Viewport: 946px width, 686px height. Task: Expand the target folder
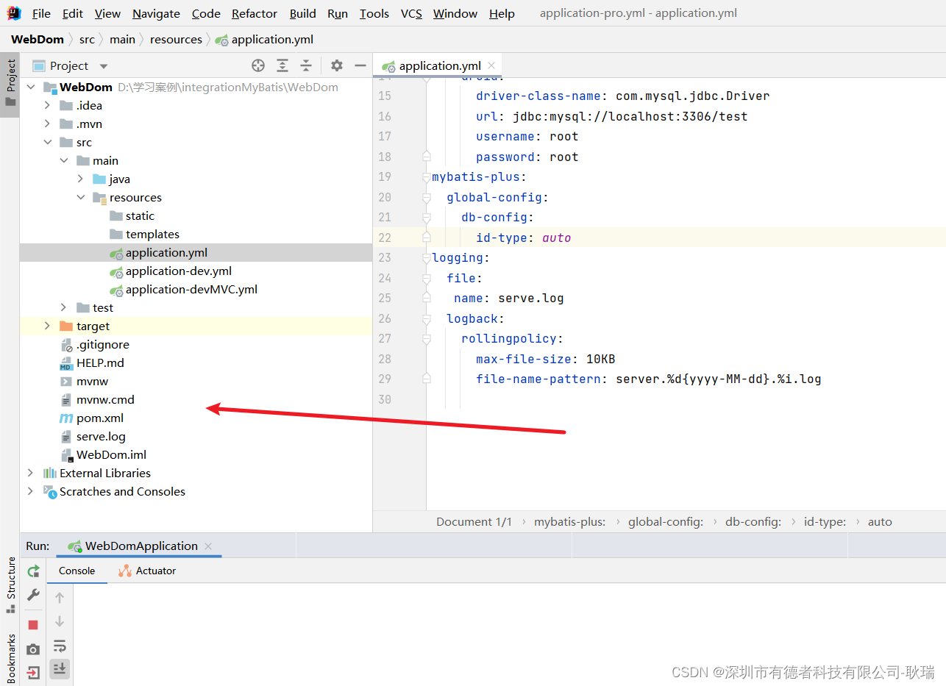[47, 326]
